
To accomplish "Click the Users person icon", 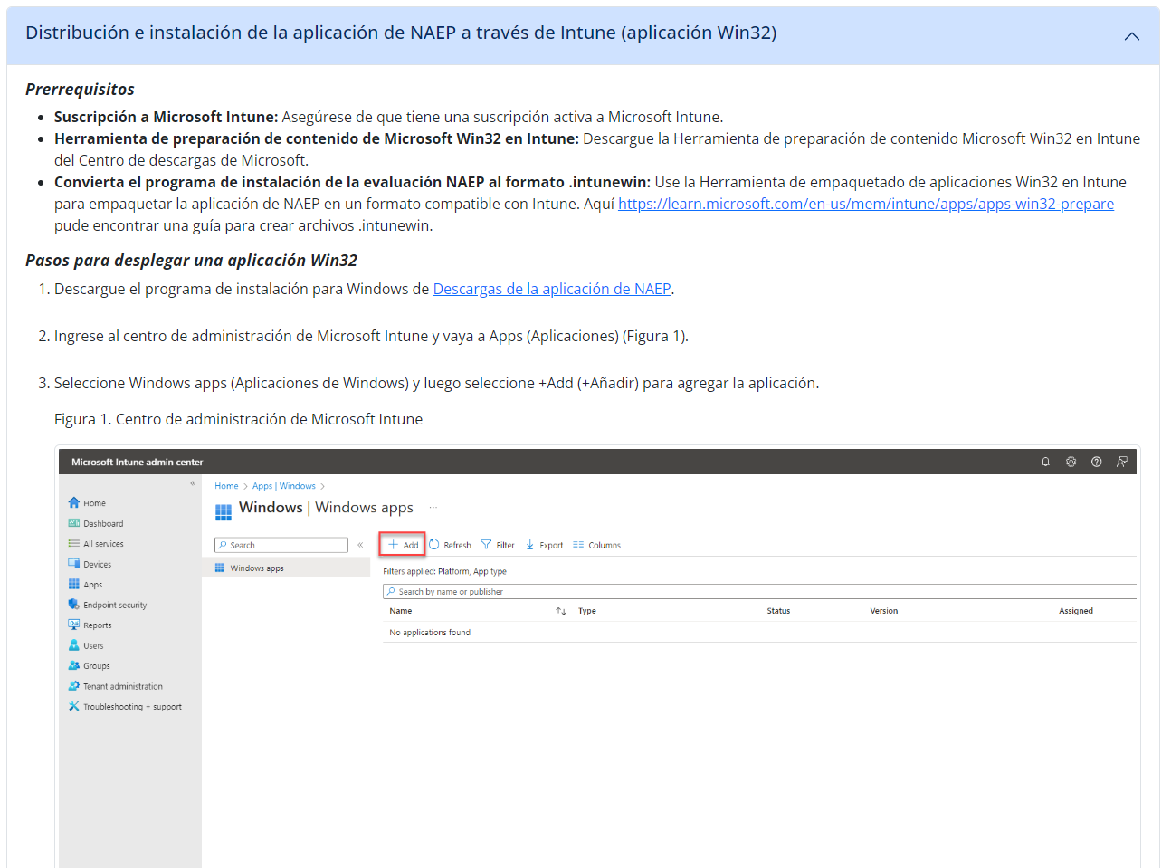I will coord(74,645).
